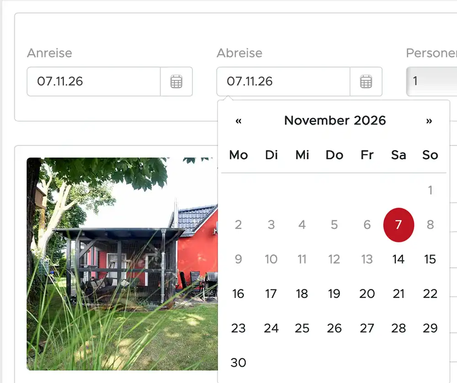Click calendar icon next to Abreise field
This screenshot has height=383, width=457.
point(366,82)
